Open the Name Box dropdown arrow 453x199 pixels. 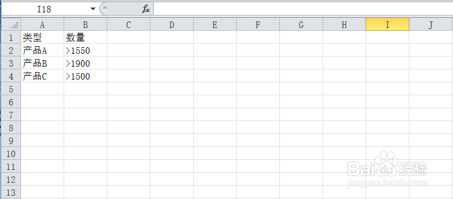pyautogui.click(x=93, y=9)
